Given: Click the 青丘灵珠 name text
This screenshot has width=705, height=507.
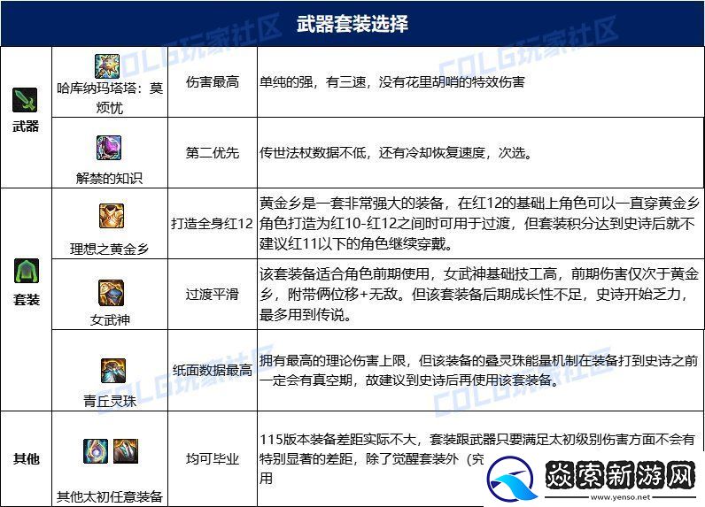Looking at the screenshot, I should coord(110,400).
